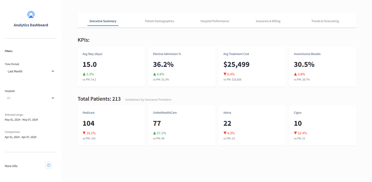Click the green arrow on Elective Admission %
This screenshot has width=372, height=182.
click(155, 74)
